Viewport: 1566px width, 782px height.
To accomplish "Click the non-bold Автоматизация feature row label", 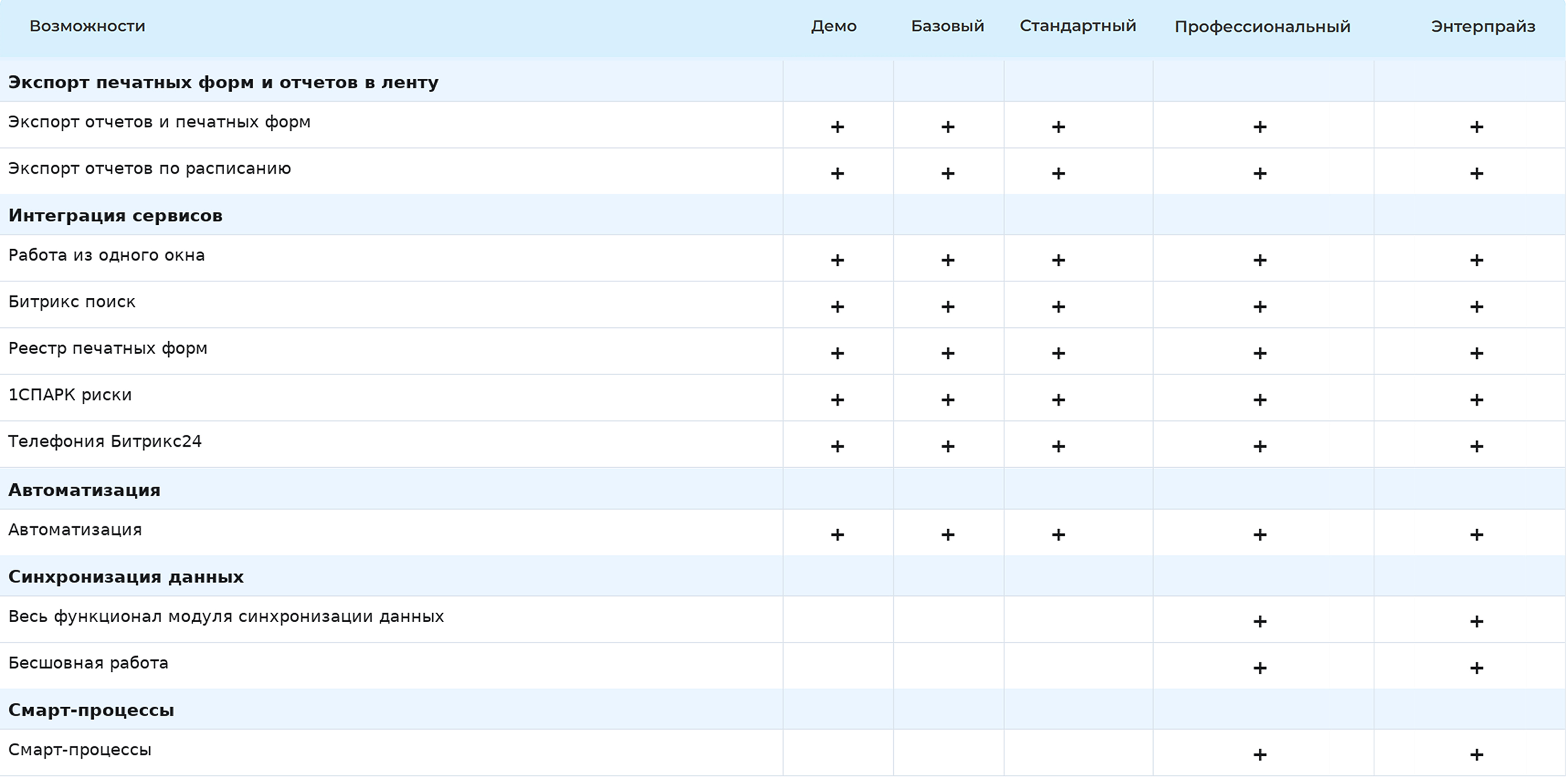I will click(x=75, y=530).
